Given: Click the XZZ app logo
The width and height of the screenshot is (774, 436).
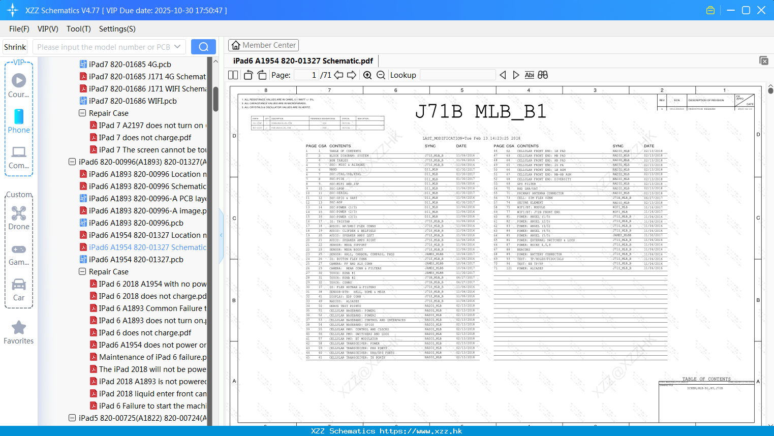Looking at the screenshot, I should (13, 10).
